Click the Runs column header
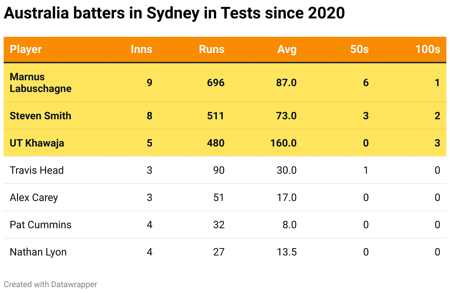This screenshot has height=293, width=450. (211, 49)
